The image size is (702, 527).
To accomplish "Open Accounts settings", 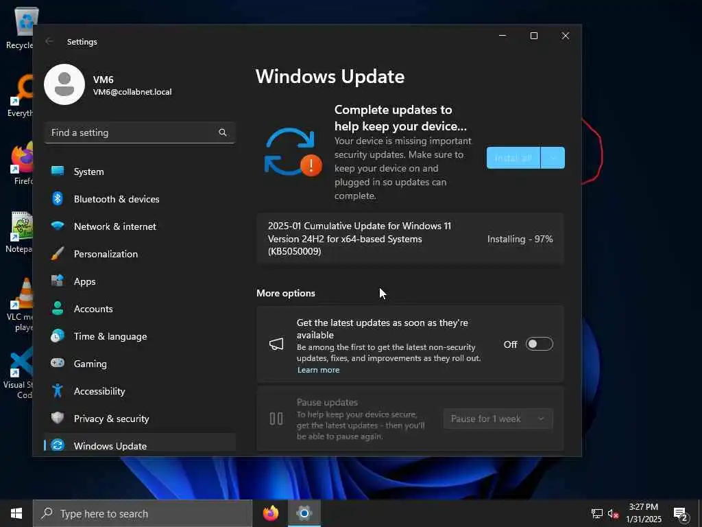I will pos(140,308).
